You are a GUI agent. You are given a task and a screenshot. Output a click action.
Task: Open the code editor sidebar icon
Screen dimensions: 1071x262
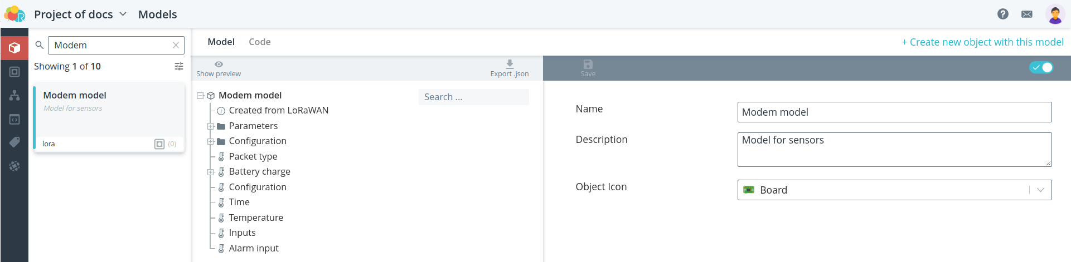pyautogui.click(x=14, y=119)
